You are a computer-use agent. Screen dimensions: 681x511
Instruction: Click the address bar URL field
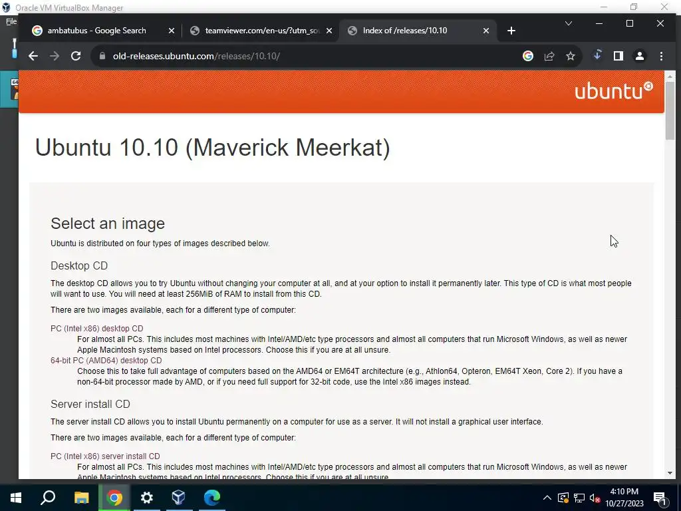[x=304, y=56]
